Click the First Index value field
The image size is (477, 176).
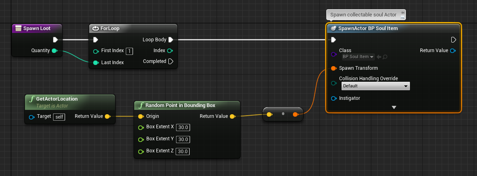point(129,51)
